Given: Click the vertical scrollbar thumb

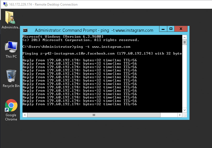Looking at the screenshot, I should pyautogui.click(x=184, y=42).
